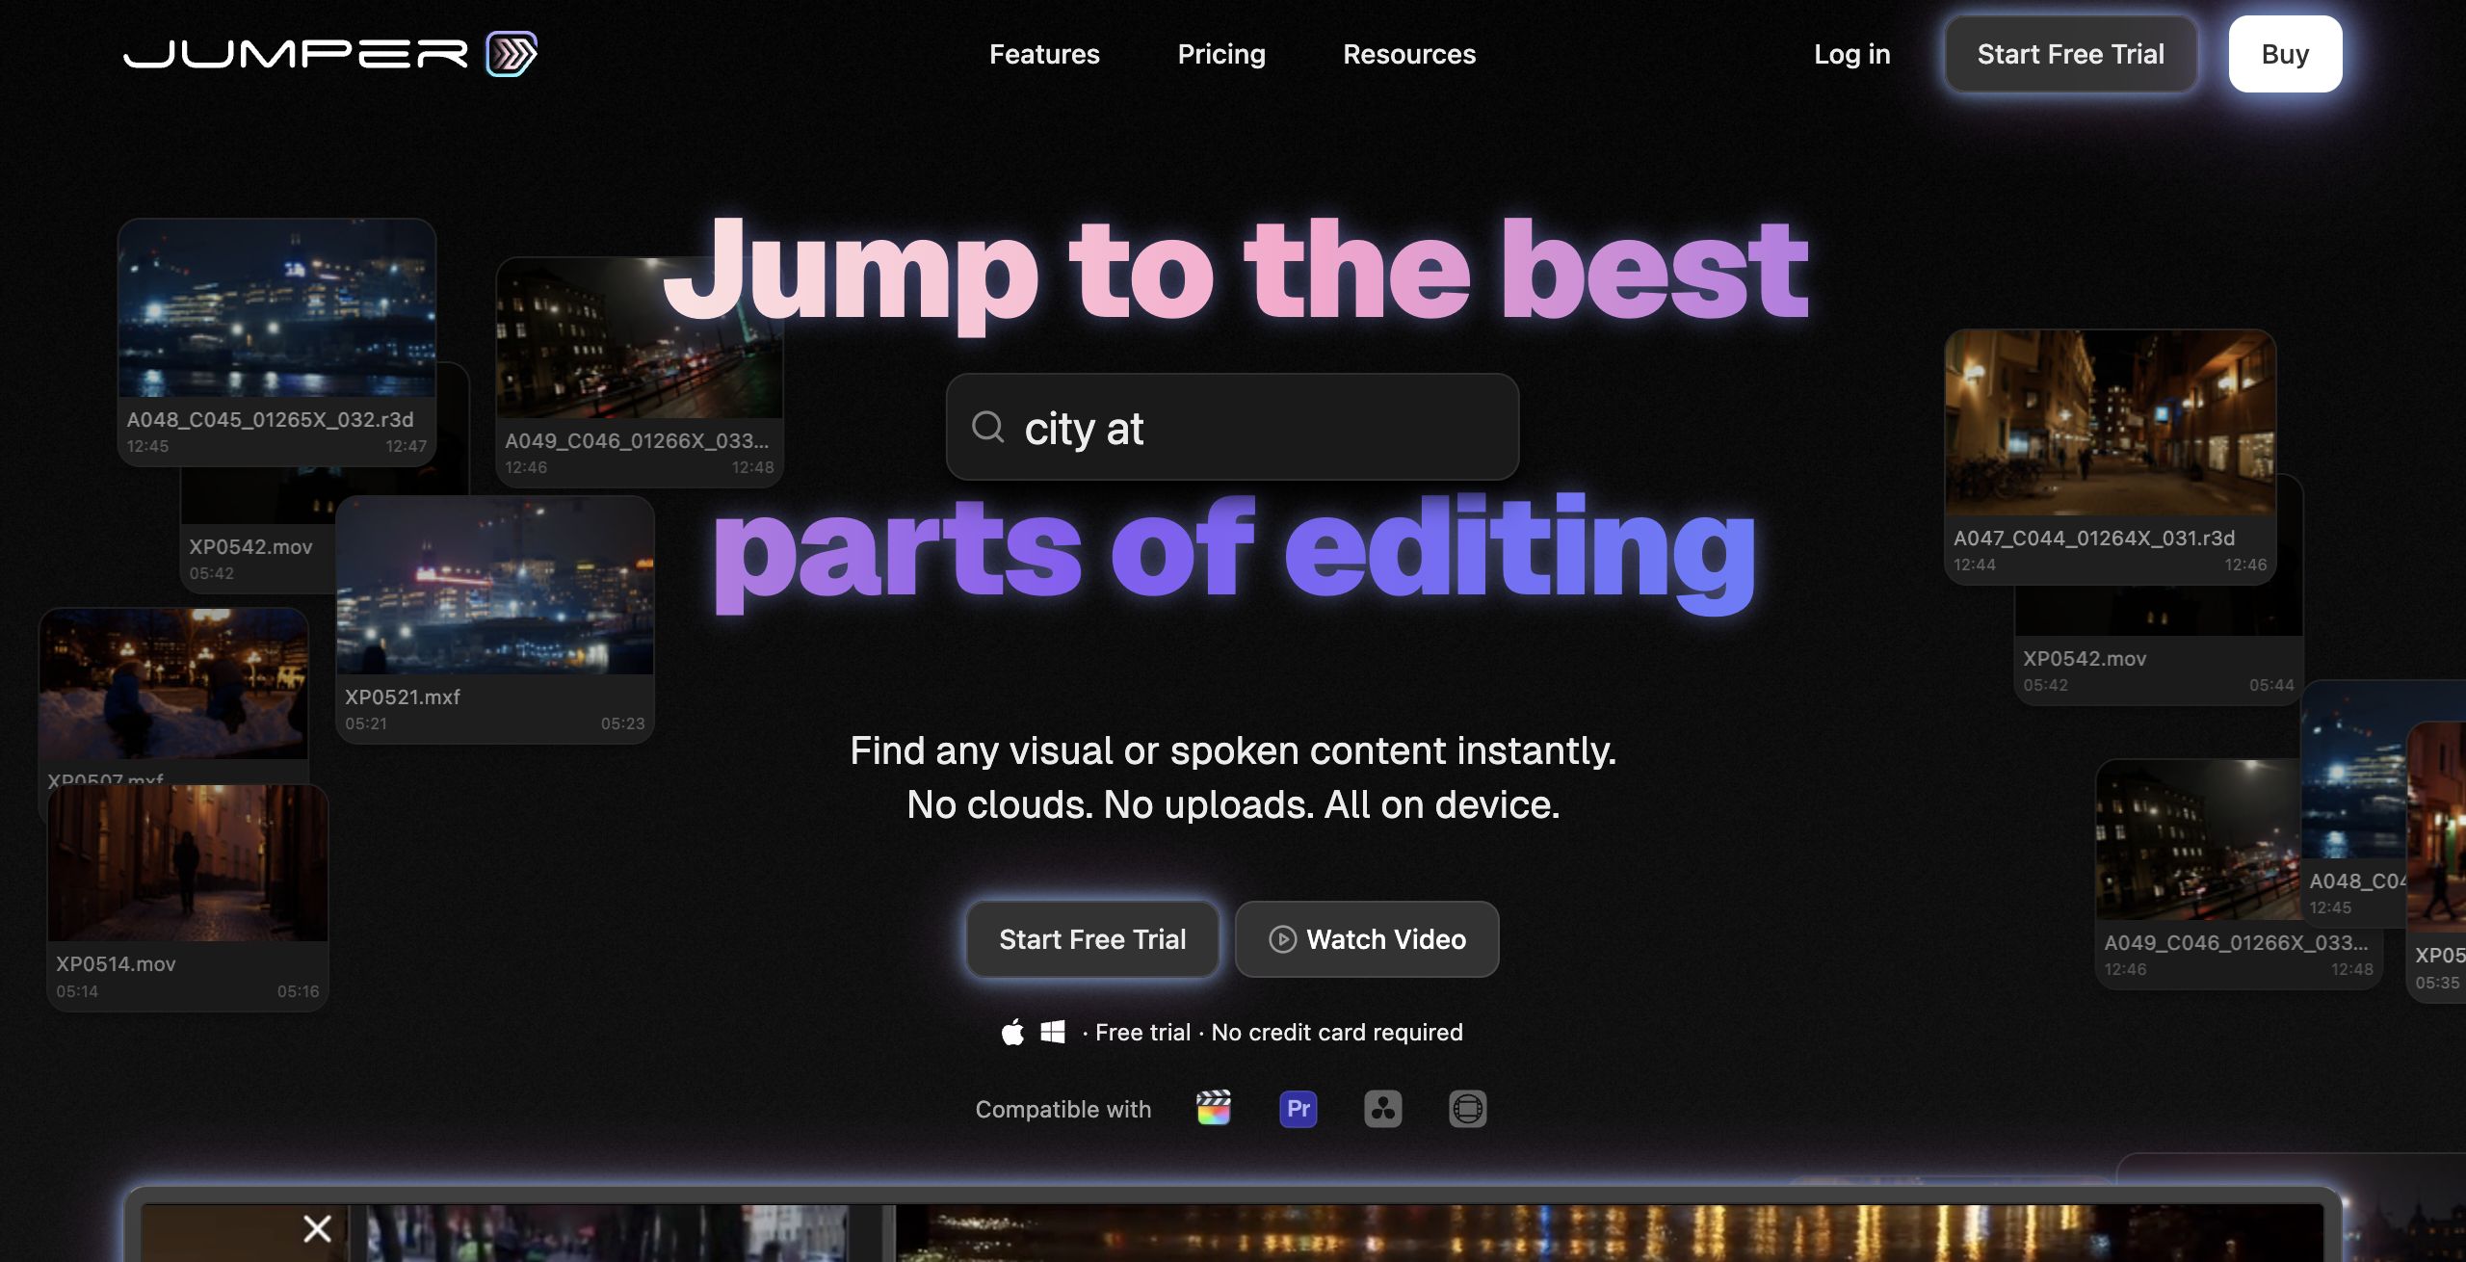Click the Jumper logo arrow icon
Image resolution: width=2466 pixels, height=1262 pixels.
pos(512,54)
